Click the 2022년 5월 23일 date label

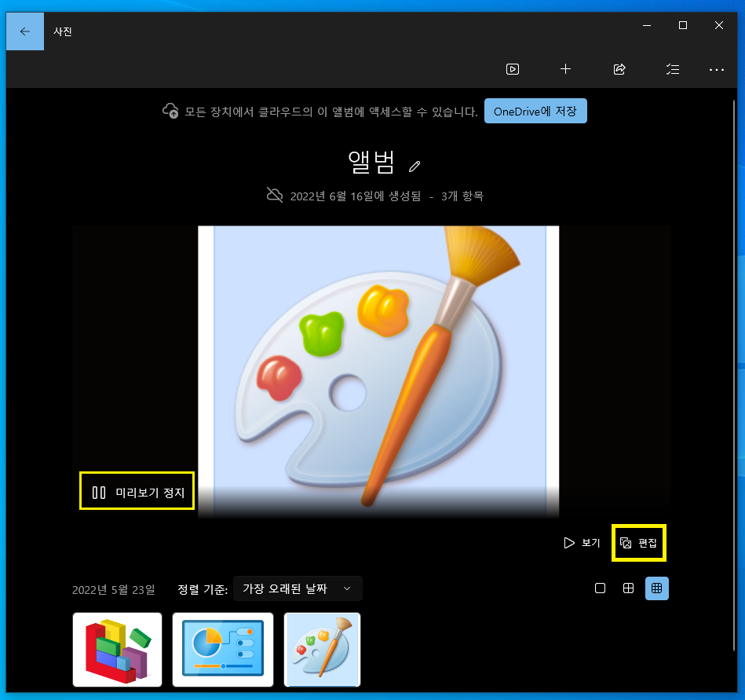114,590
